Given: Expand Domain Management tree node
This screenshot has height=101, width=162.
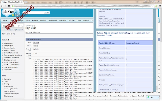Looking at the screenshot, I should (3, 53).
